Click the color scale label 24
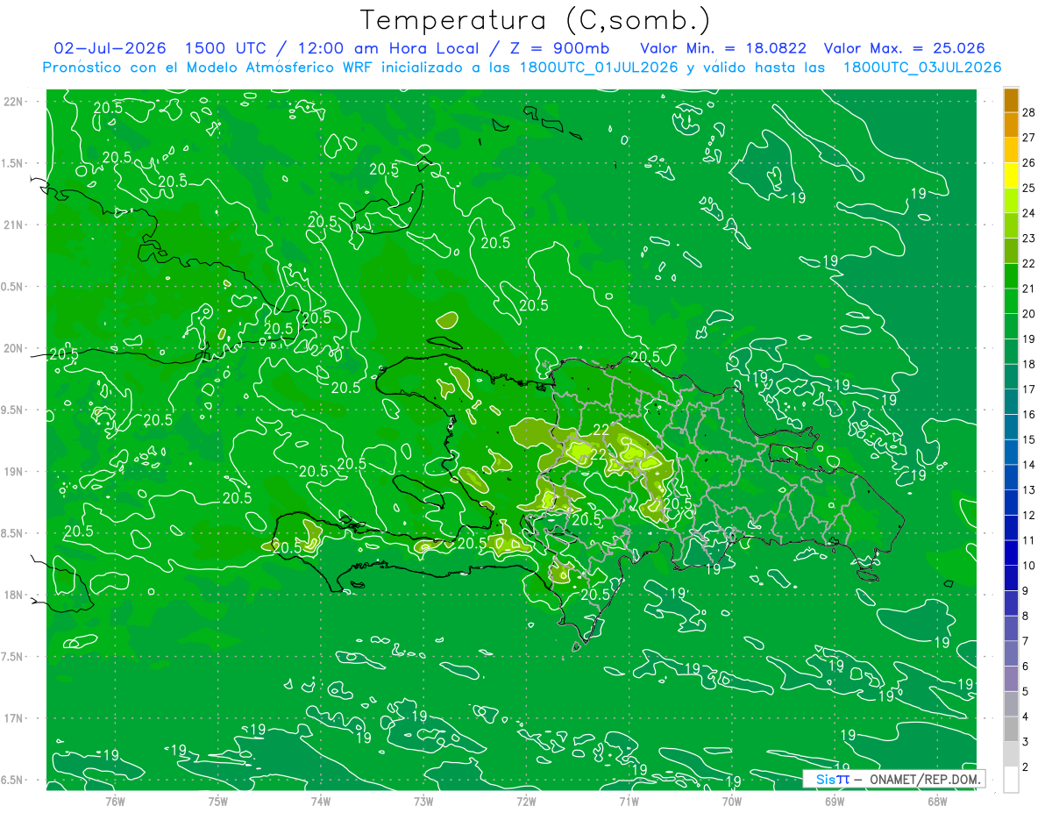 (x=1029, y=213)
